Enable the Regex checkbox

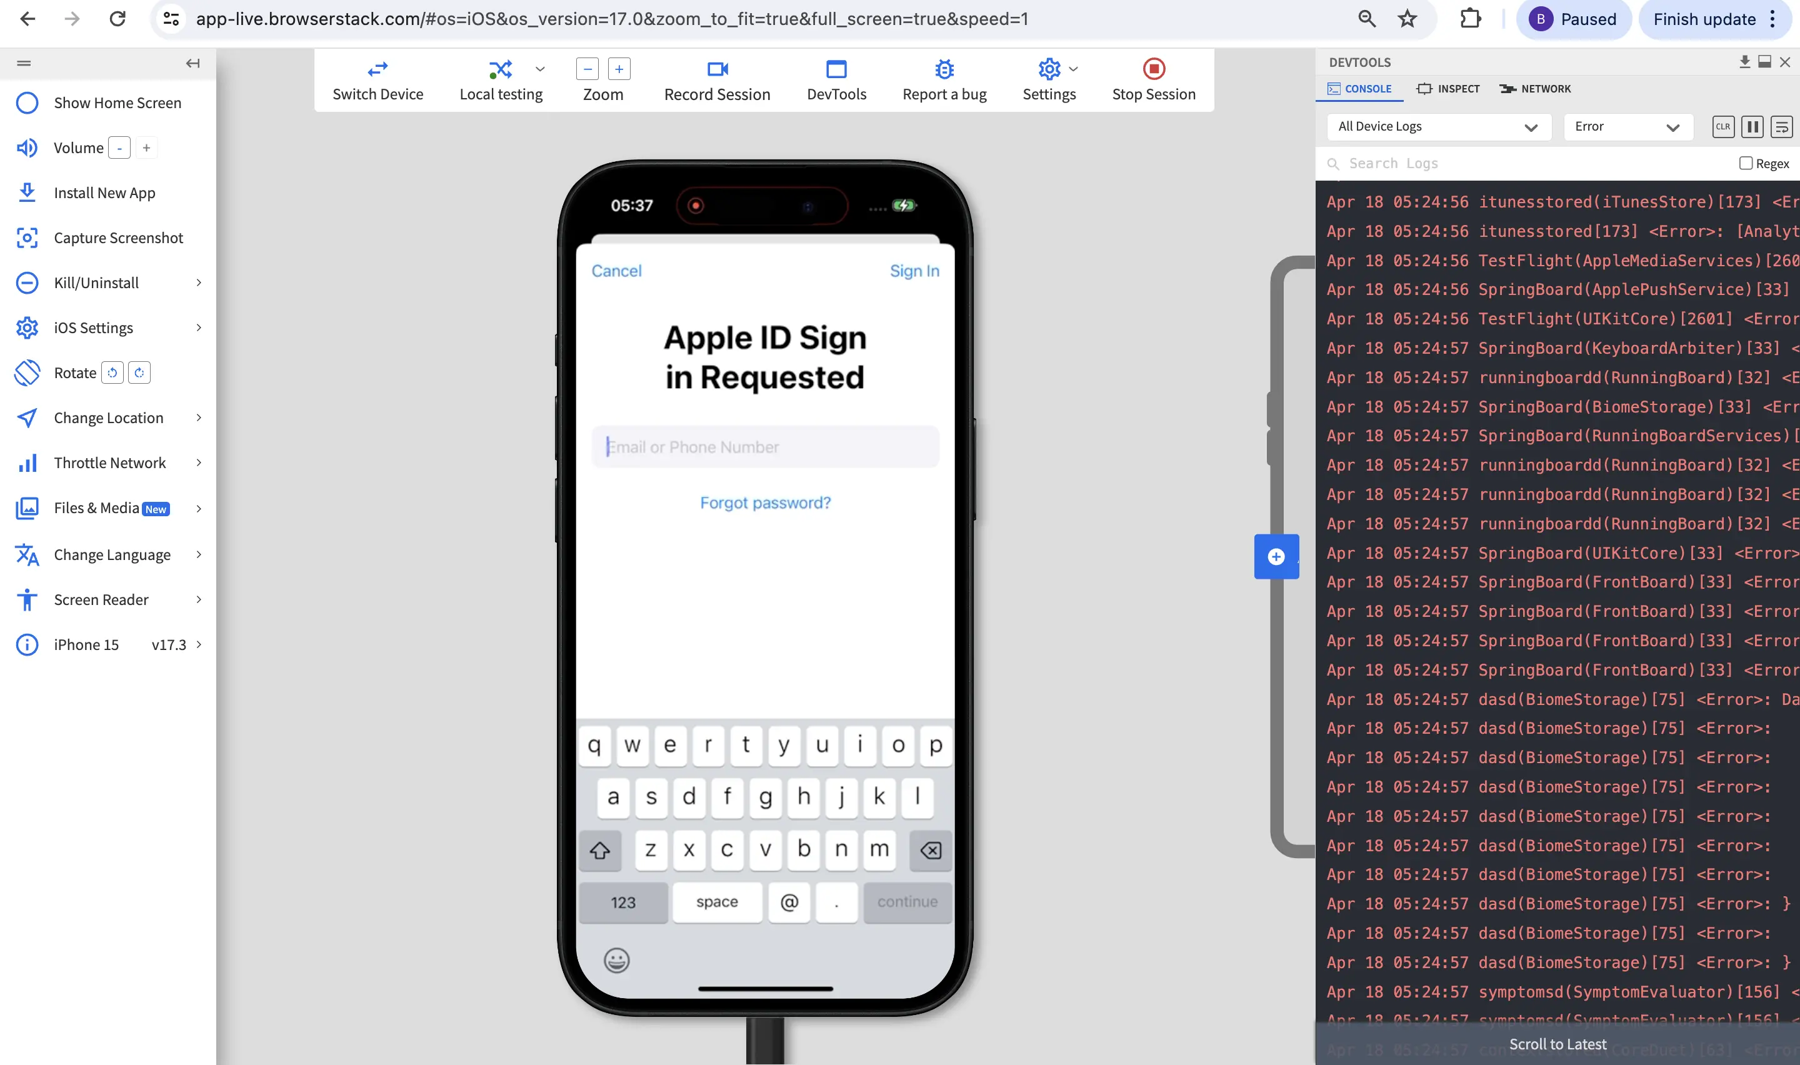coord(1746,164)
